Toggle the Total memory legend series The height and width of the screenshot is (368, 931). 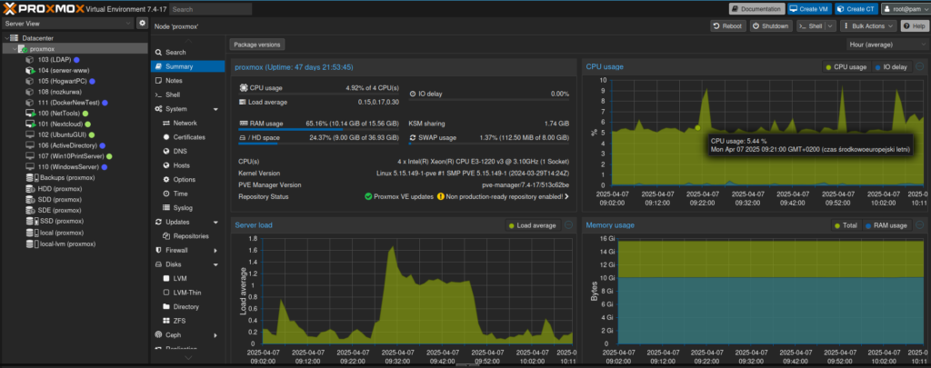tap(846, 225)
